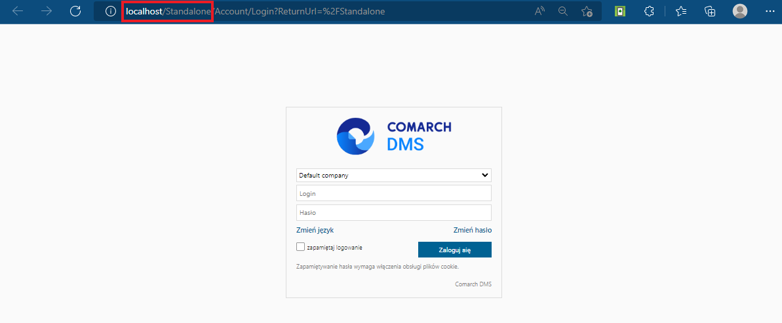Open browser Extensions puzzle icon
Screen dimensions: 782x323
click(649, 11)
